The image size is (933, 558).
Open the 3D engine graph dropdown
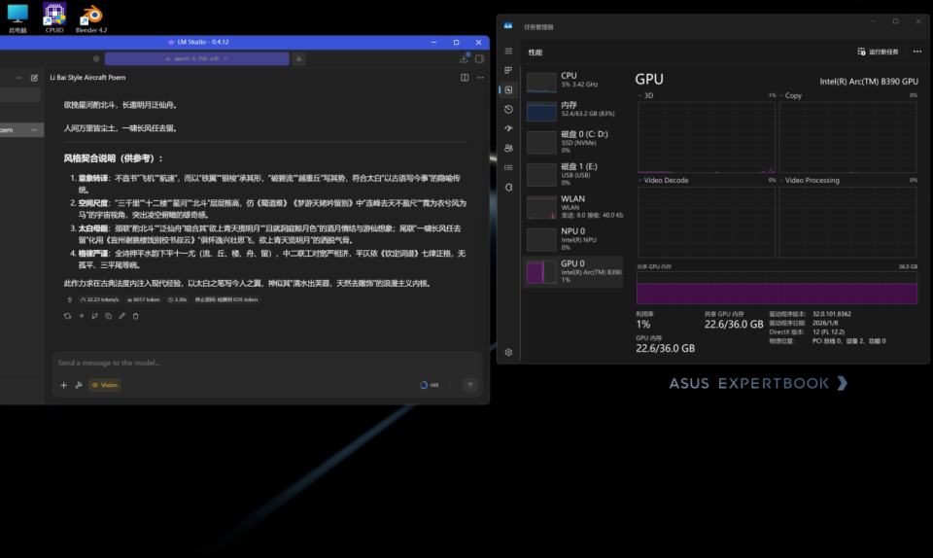645,96
